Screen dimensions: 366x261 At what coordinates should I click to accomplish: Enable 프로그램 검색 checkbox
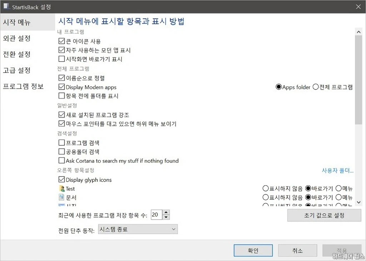tap(61, 142)
